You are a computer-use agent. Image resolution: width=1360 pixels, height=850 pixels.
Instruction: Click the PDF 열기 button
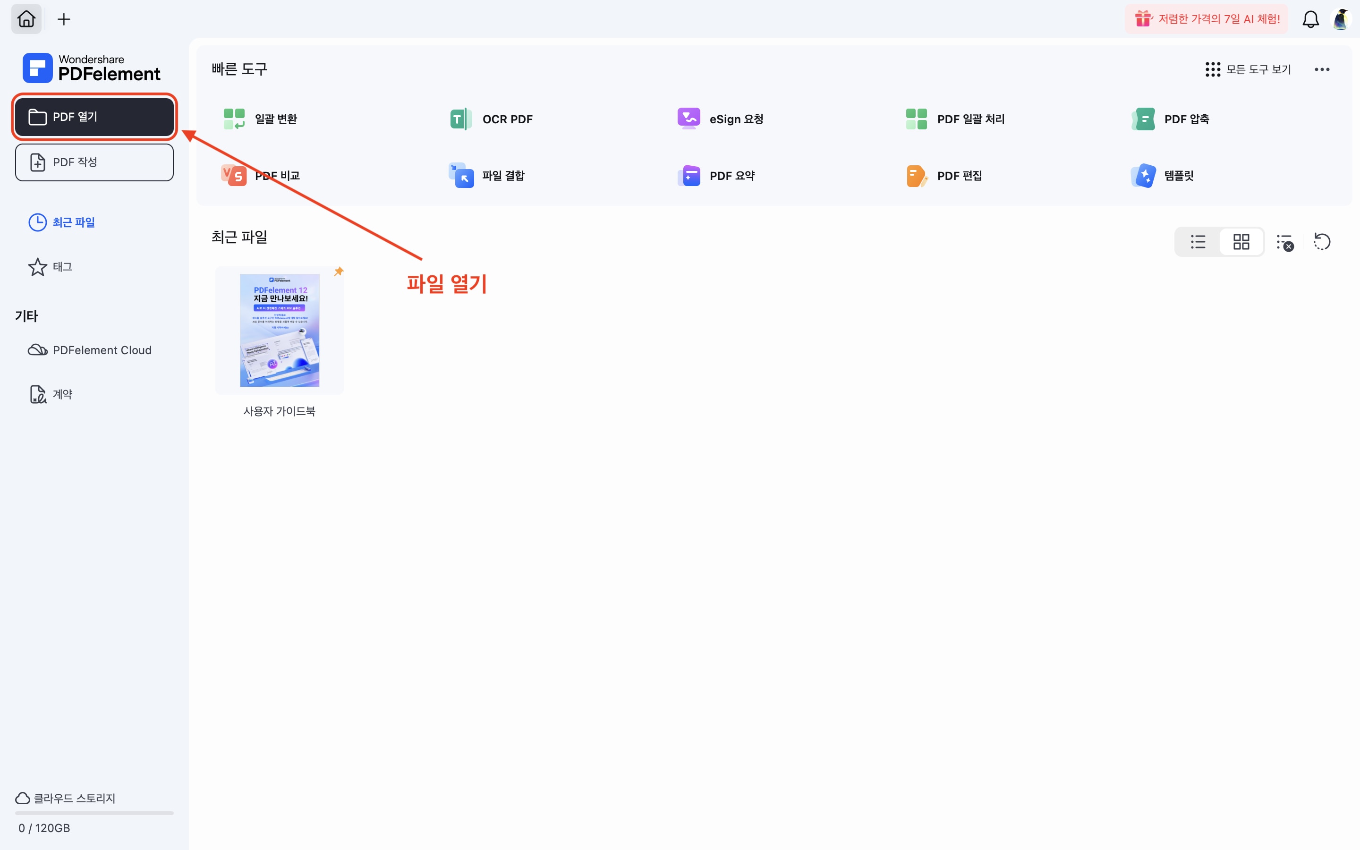click(94, 117)
